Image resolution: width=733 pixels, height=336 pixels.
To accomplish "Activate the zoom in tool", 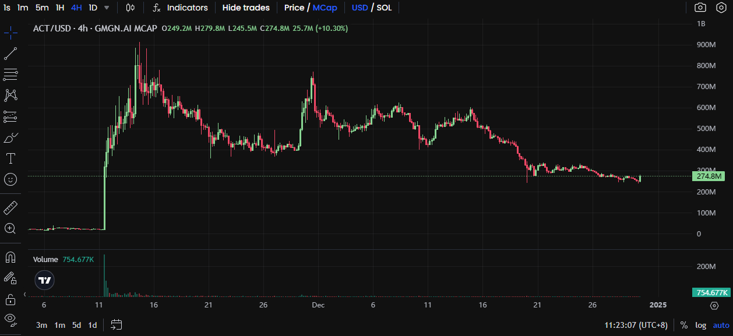I will coord(10,228).
